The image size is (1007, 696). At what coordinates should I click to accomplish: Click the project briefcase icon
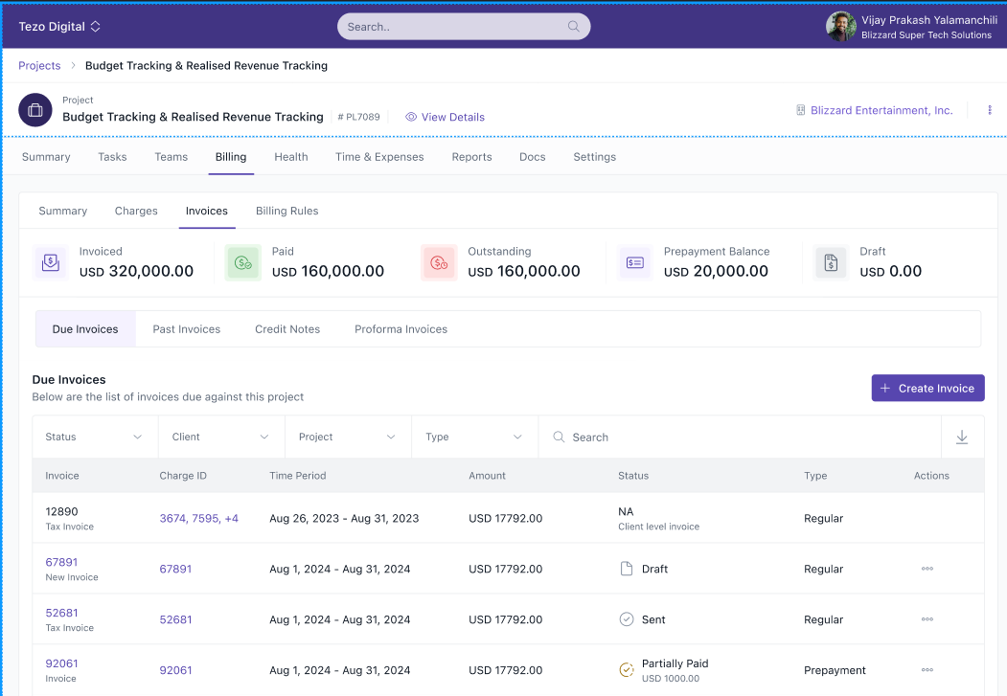click(x=35, y=110)
